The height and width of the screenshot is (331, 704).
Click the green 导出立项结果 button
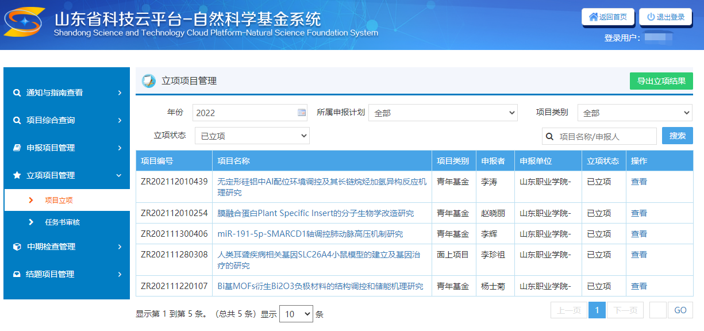pyautogui.click(x=661, y=81)
